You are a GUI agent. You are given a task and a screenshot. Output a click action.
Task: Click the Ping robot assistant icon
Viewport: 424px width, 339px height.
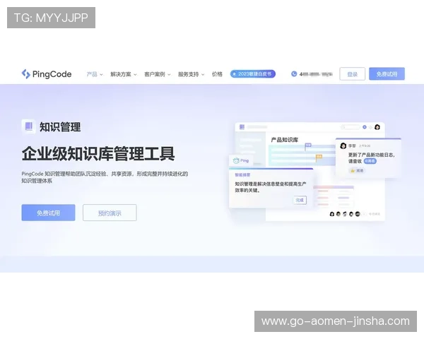[236, 160]
